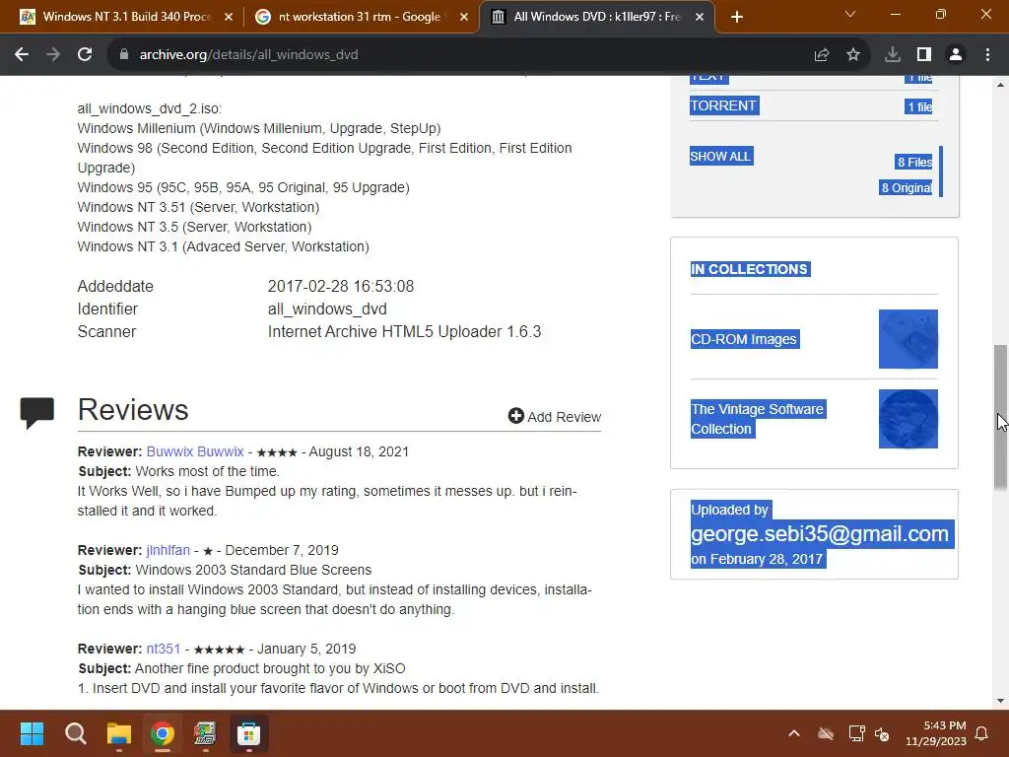
Task: Reload the archive.org page
Action: tap(85, 55)
